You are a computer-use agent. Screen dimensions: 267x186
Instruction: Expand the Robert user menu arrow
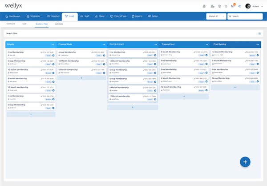pyautogui.click(x=262, y=6)
